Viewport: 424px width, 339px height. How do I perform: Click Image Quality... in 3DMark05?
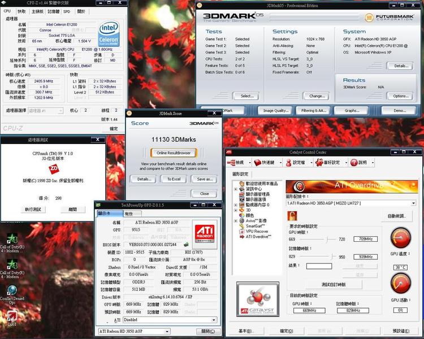(275, 111)
